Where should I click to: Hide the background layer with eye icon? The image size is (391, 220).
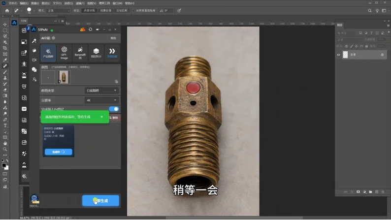(339, 55)
